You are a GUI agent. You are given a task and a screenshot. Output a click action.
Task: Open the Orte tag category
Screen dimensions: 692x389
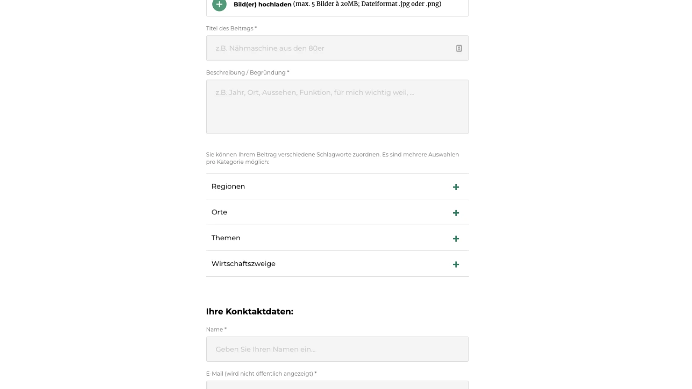coord(219,212)
